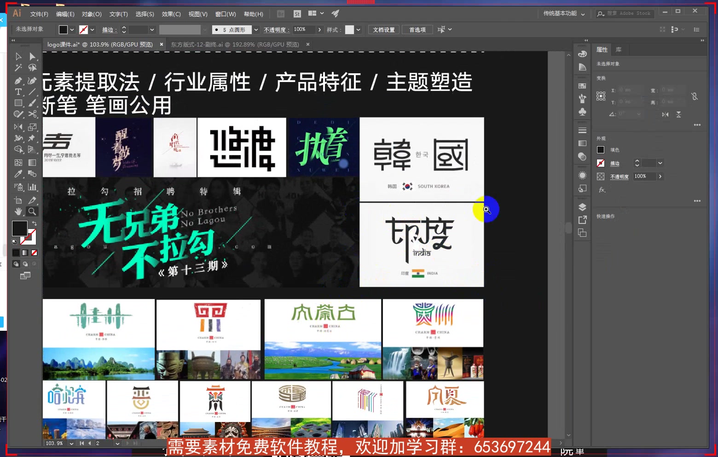Switch to 东方版式-12-剧终.ai document tab

coord(235,45)
